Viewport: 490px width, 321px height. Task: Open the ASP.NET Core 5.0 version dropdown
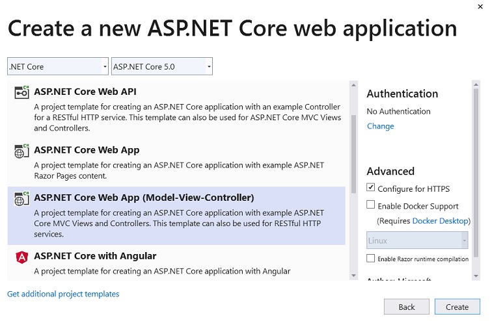162,66
